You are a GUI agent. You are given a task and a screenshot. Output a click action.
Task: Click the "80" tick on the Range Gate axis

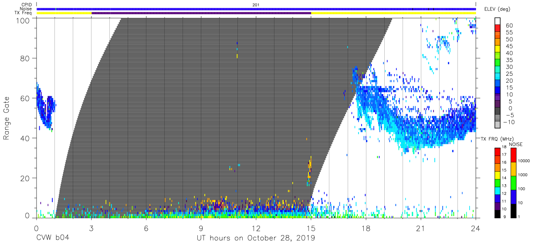[25, 58]
